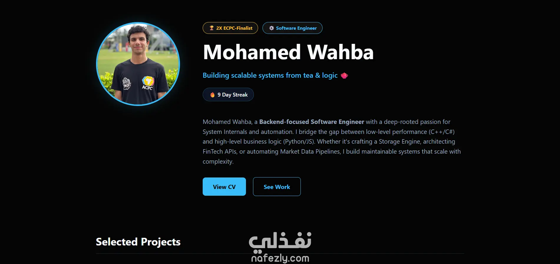This screenshot has height=264, width=560.
Task: Click the teapot emoji after the tagline
Action: tap(344, 76)
